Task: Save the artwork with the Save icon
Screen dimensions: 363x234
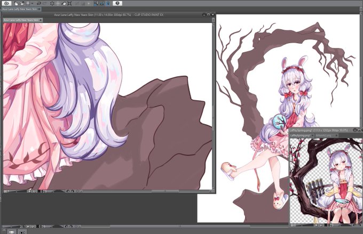Action: pos(28,3)
